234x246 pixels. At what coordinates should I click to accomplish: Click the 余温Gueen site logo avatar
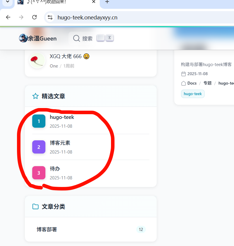[23, 38]
